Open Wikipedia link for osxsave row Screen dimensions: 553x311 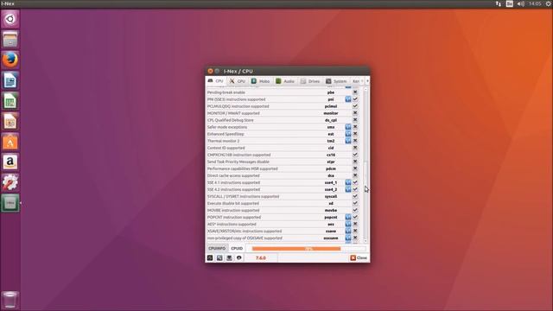[x=347, y=238]
